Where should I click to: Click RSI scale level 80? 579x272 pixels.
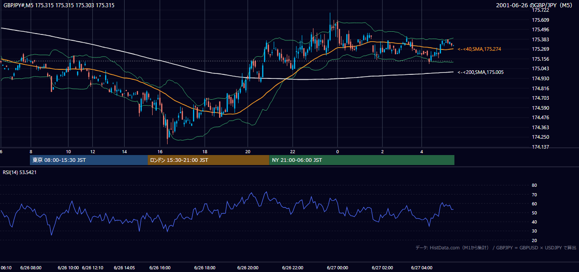(534, 185)
